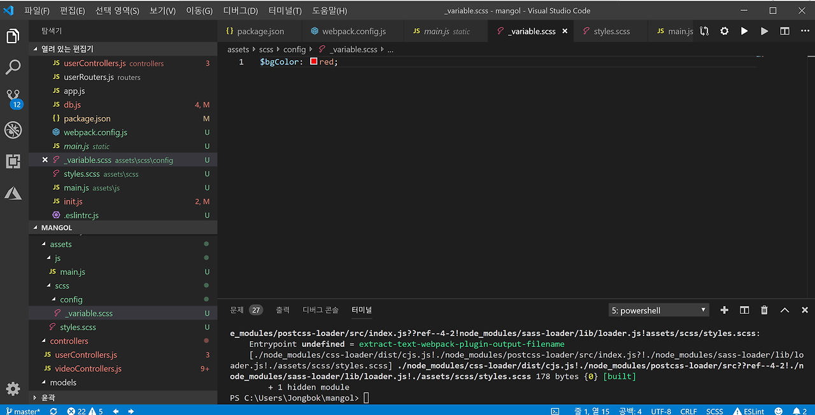Open the Debug menu 디버그(D)
The image size is (815, 415).
coord(241,11)
